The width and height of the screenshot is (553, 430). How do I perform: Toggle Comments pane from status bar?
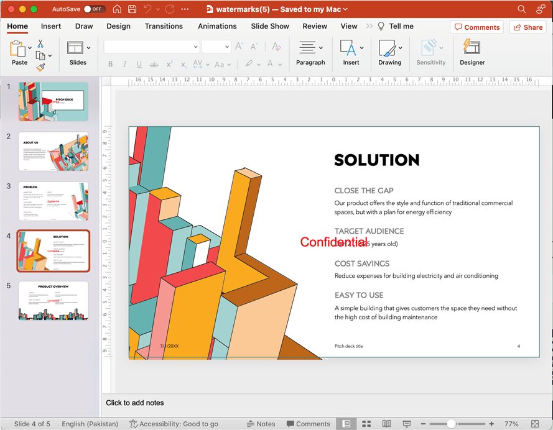click(x=307, y=424)
